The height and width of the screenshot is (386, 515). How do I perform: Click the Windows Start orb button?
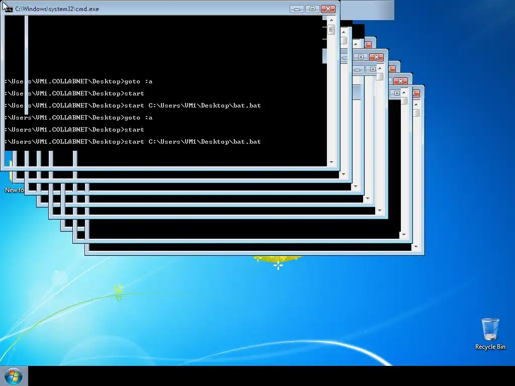click(14, 376)
